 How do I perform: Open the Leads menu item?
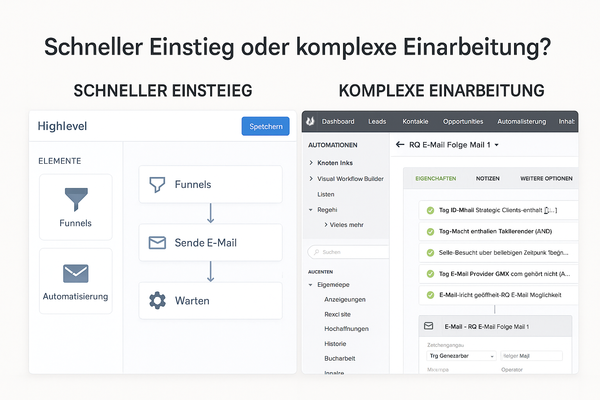[377, 121]
